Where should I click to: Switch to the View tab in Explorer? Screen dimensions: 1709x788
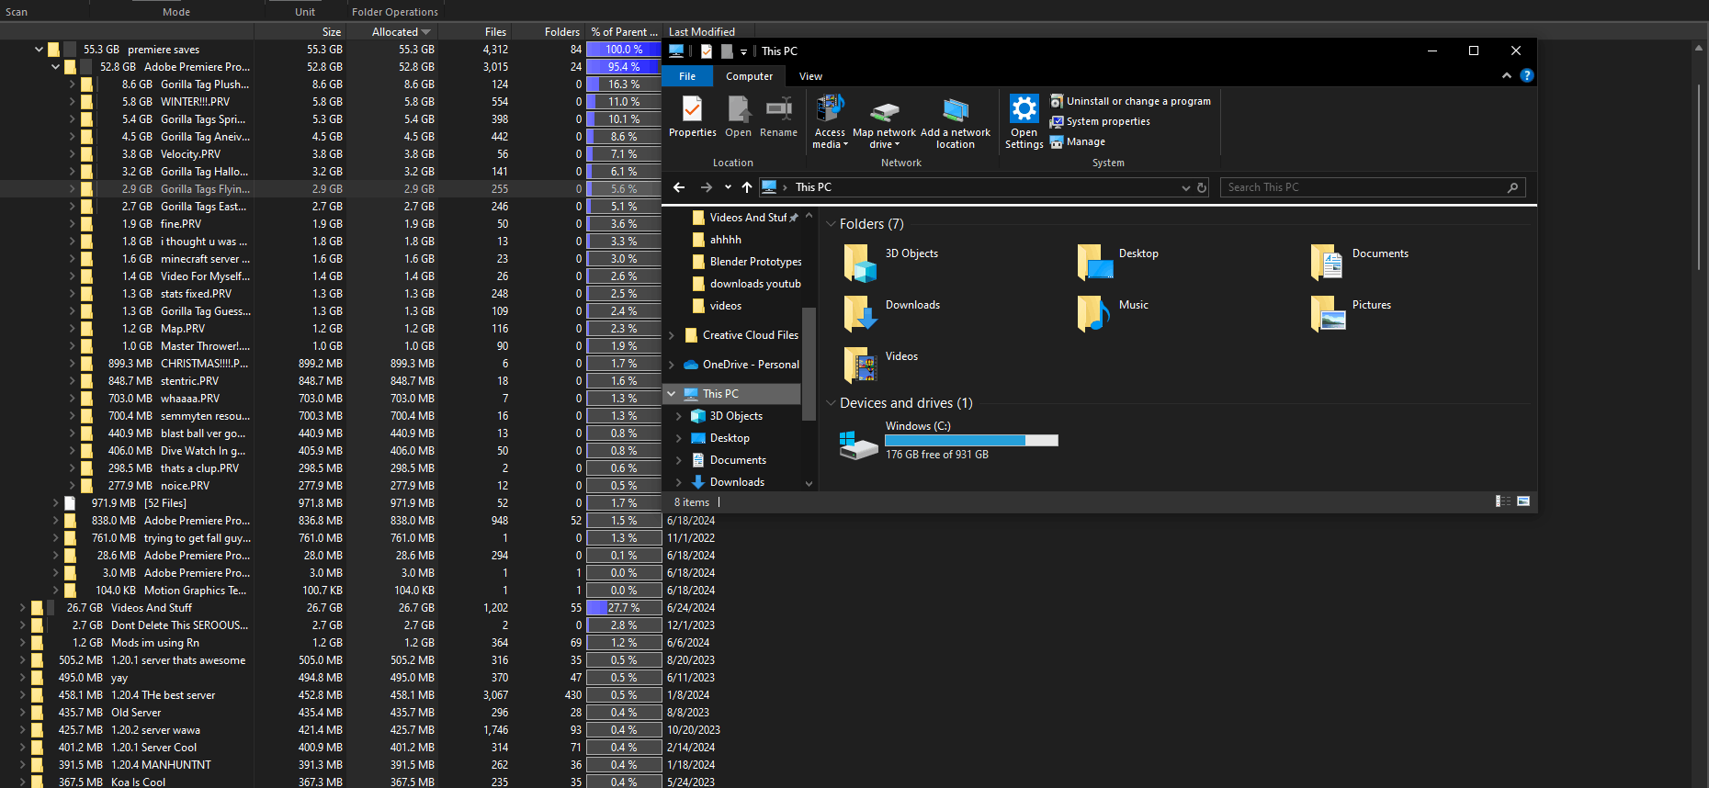(810, 76)
